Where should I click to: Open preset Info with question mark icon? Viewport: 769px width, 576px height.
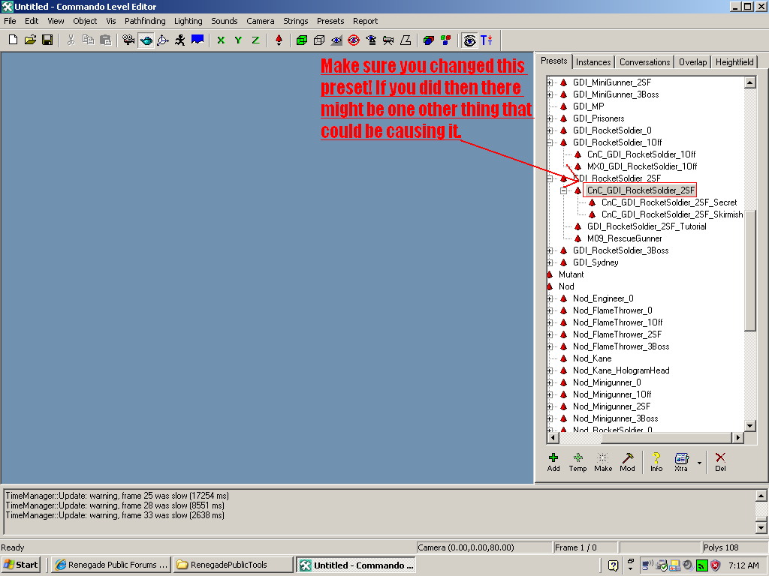coord(656,461)
